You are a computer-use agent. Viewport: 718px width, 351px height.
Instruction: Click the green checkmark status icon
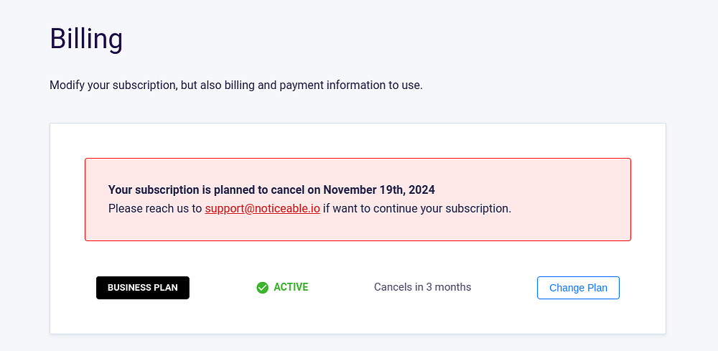[x=262, y=288]
